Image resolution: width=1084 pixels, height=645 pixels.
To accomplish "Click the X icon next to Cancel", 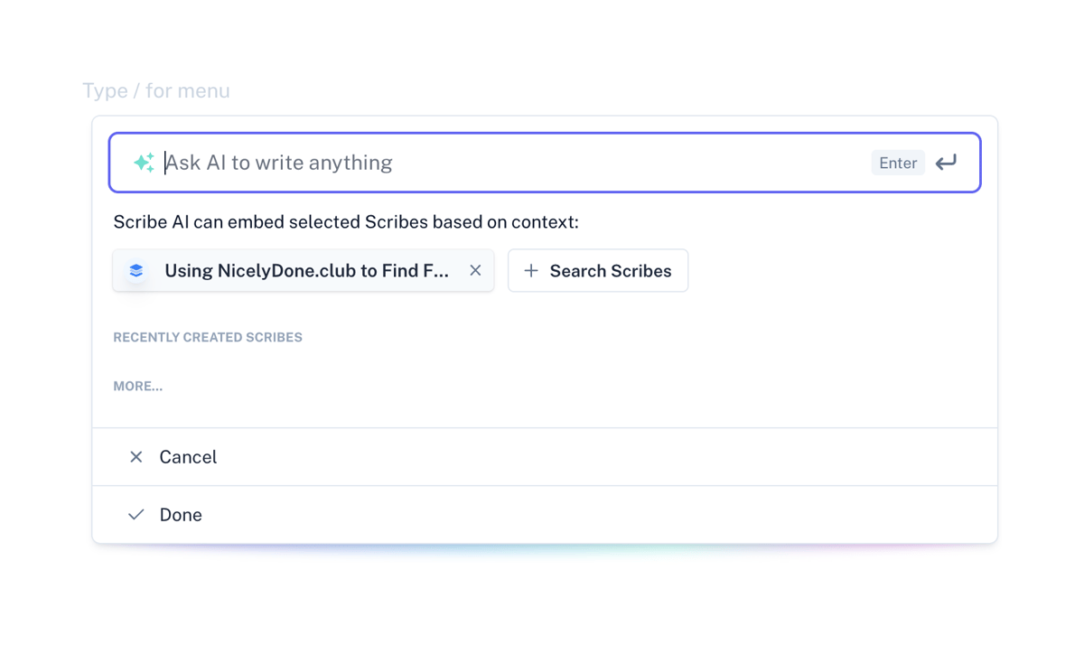I will (x=135, y=457).
